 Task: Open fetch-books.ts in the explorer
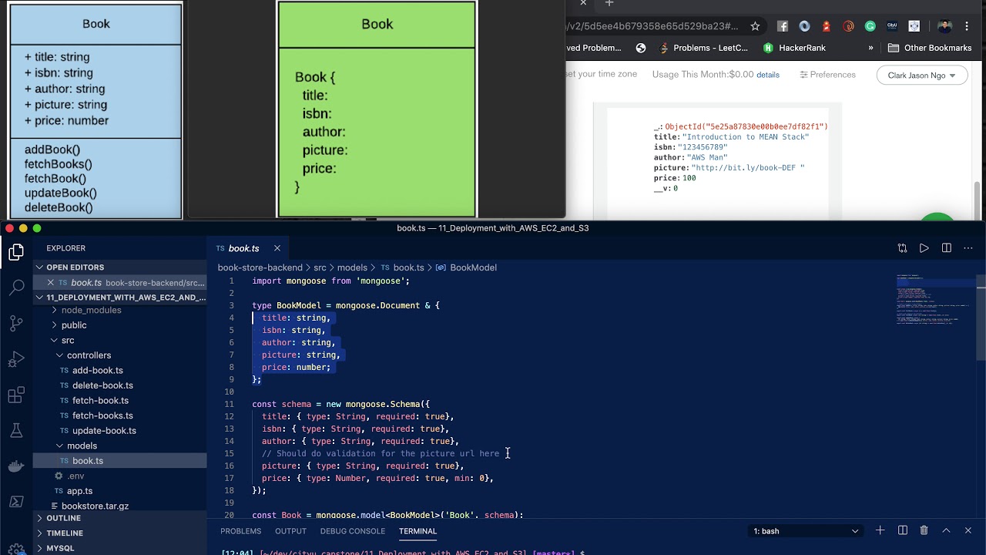point(102,415)
